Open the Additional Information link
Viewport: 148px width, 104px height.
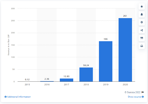click(18, 97)
